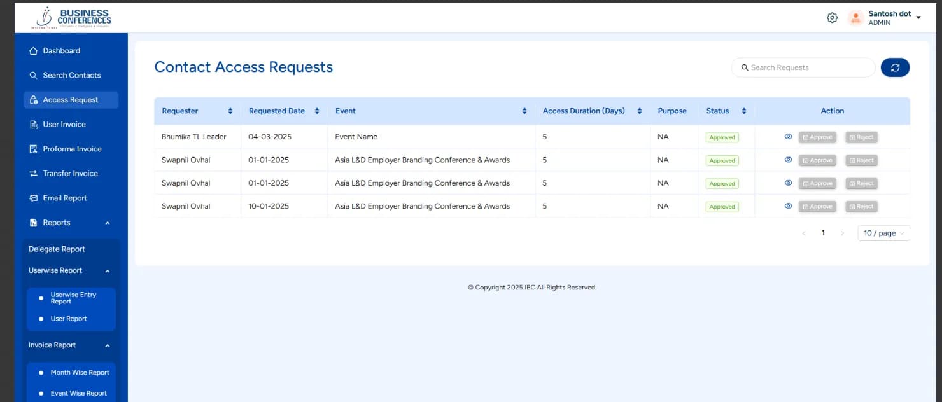View Swapnil Ovhal's 10-01-2025 request details

tap(788, 205)
